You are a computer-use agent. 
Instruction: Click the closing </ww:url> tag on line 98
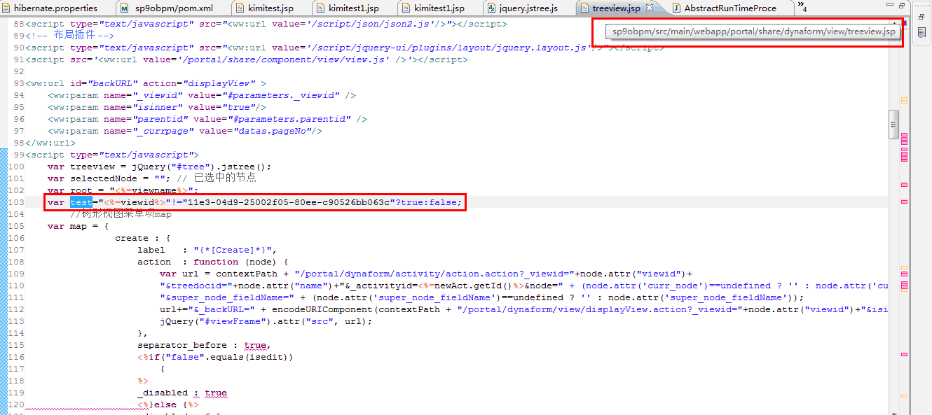point(50,143)
